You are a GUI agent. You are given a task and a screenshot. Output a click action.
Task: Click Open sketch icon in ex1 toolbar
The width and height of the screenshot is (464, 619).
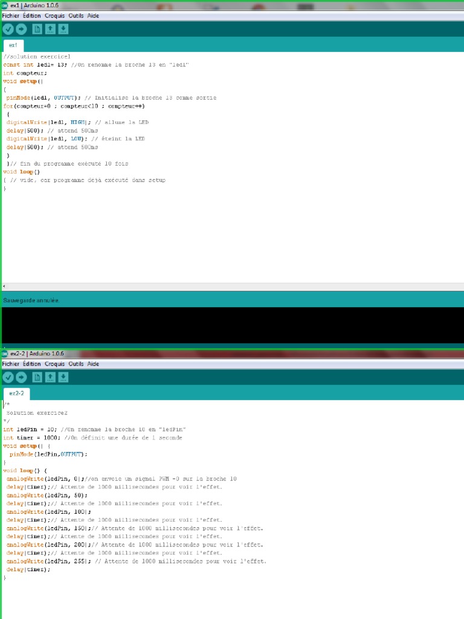coord(50,29)
